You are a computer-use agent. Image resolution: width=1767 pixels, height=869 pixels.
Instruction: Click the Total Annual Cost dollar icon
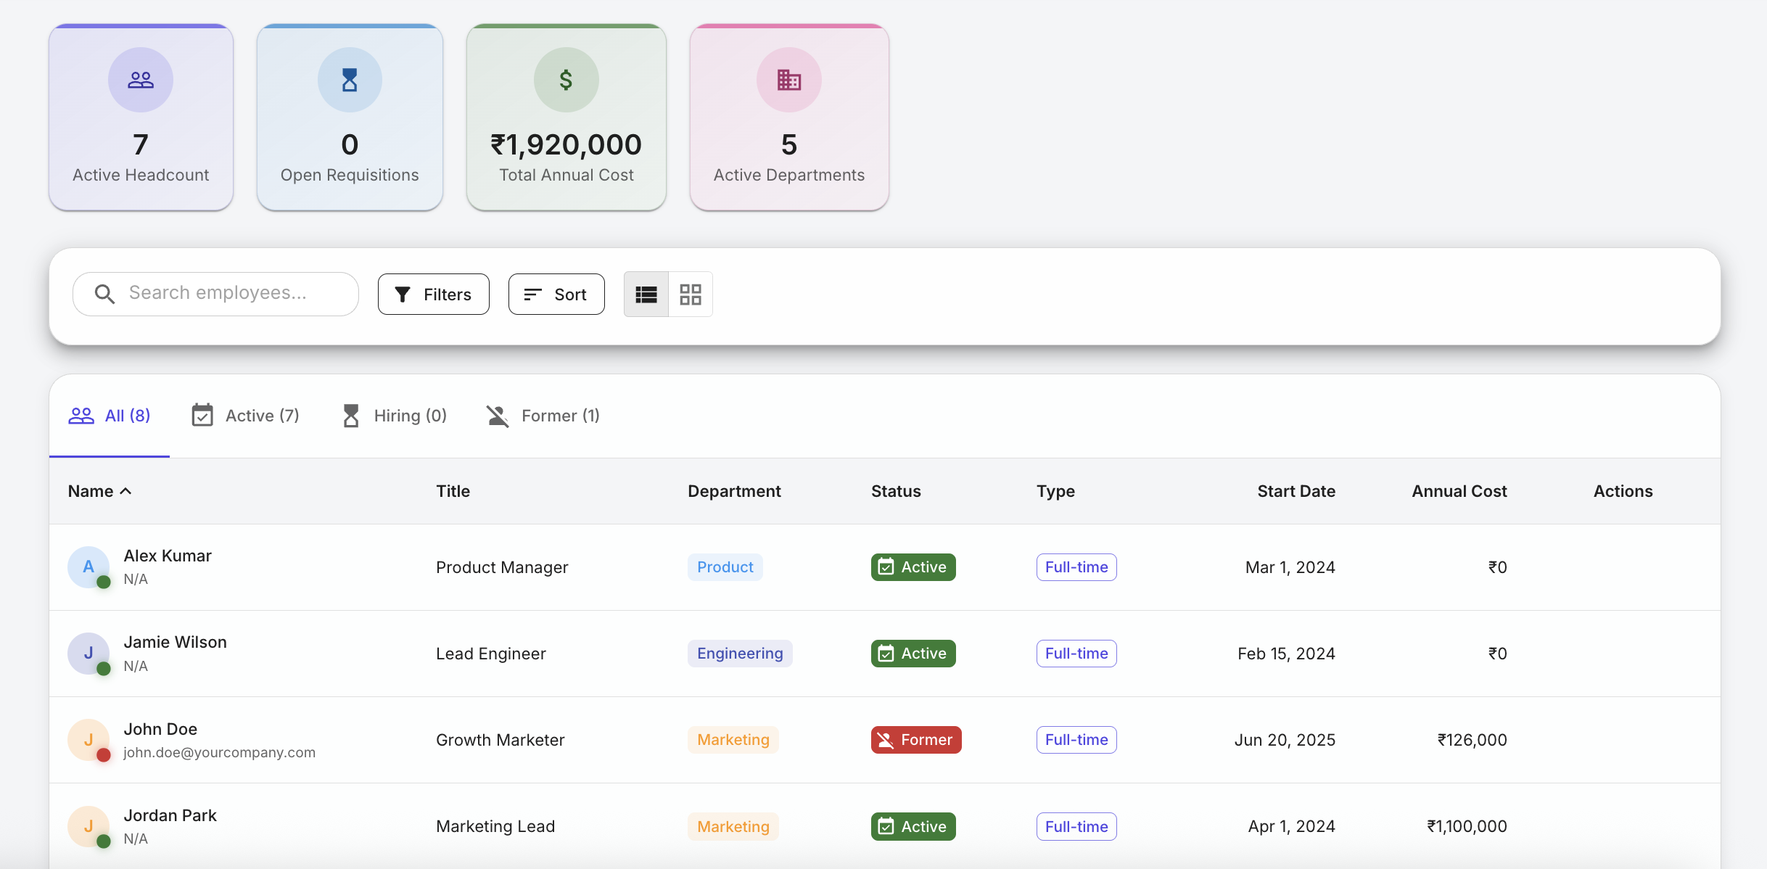567,80
